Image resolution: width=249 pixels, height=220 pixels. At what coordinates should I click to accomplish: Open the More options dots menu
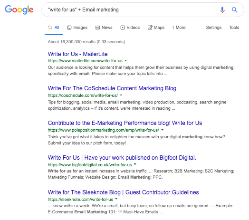(x=173, y=28)
